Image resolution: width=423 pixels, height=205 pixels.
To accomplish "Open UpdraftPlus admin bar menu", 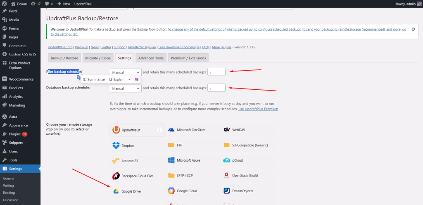I will point(83,4).
